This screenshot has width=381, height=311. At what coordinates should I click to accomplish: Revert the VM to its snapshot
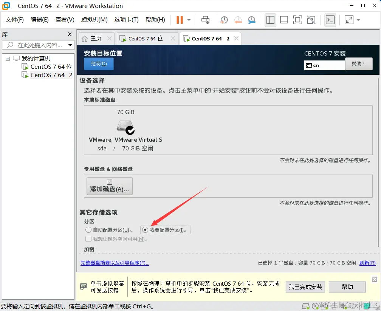[x=238, y=20]
